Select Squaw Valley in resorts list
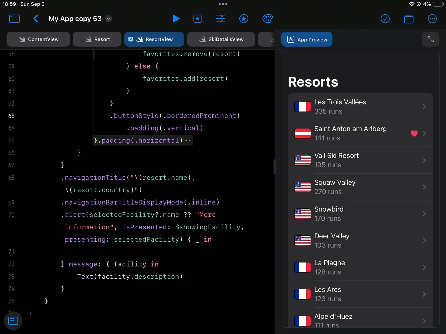The image size is (446, 334). [x=335, y=182]
